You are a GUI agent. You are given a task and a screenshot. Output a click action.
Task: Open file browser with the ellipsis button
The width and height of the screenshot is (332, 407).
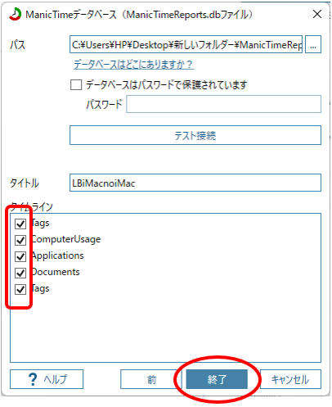(313, 44)
